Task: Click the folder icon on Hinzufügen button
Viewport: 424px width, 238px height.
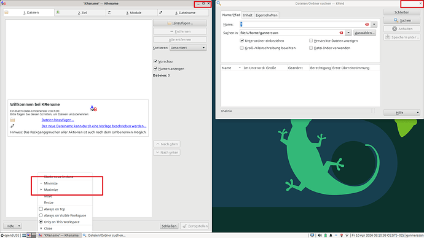Action: point(169,23)
